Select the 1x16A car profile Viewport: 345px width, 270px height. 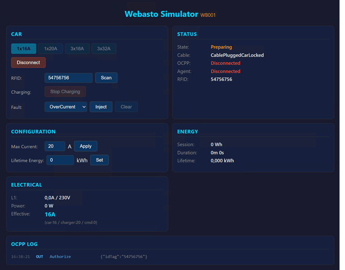click(24, 49)
